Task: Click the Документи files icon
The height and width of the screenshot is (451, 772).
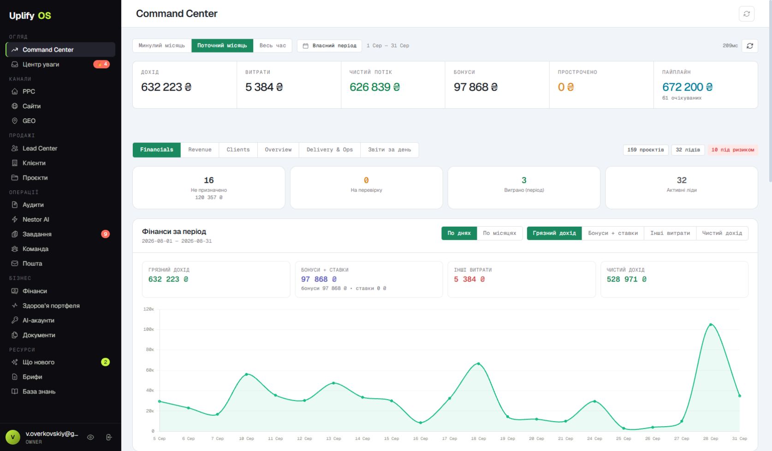Action: (x=15, y=335)
